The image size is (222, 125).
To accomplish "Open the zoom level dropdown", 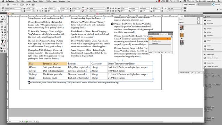I will click(15, 5).
